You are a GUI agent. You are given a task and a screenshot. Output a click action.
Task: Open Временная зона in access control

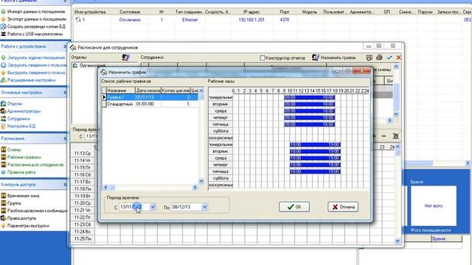23,196
